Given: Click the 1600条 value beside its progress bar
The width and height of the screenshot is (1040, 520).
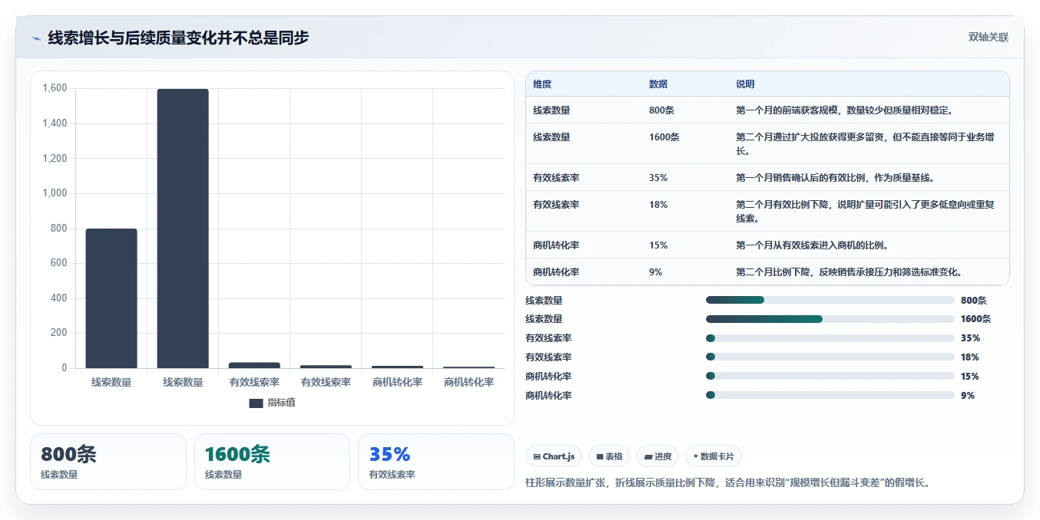Looking at the screenshot, I should click(x=975, y=319).
